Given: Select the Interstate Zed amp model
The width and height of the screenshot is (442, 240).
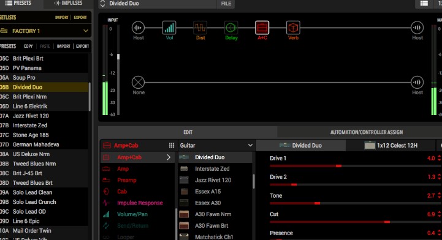Looking at the screenshot, I should pos(215,169).
